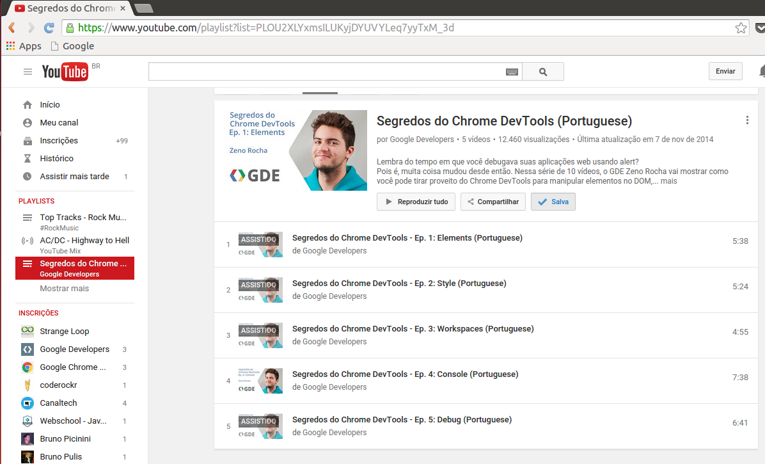This screenshot has width=765, height=464.
Task: Click the 5:38 duration text
Action: tap(740, 241)
